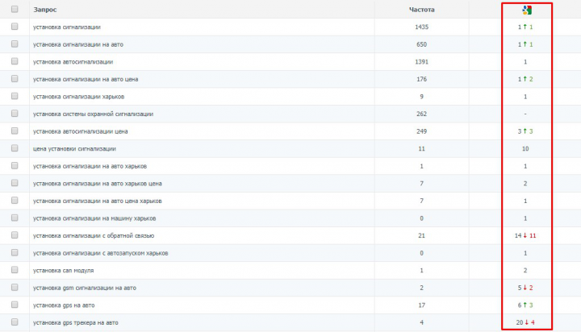The height and width of the screenshot is (332, 581).
Task: Check row 'установка сигнализации на авто цена харьков'
Action: (x=15, y=200)
